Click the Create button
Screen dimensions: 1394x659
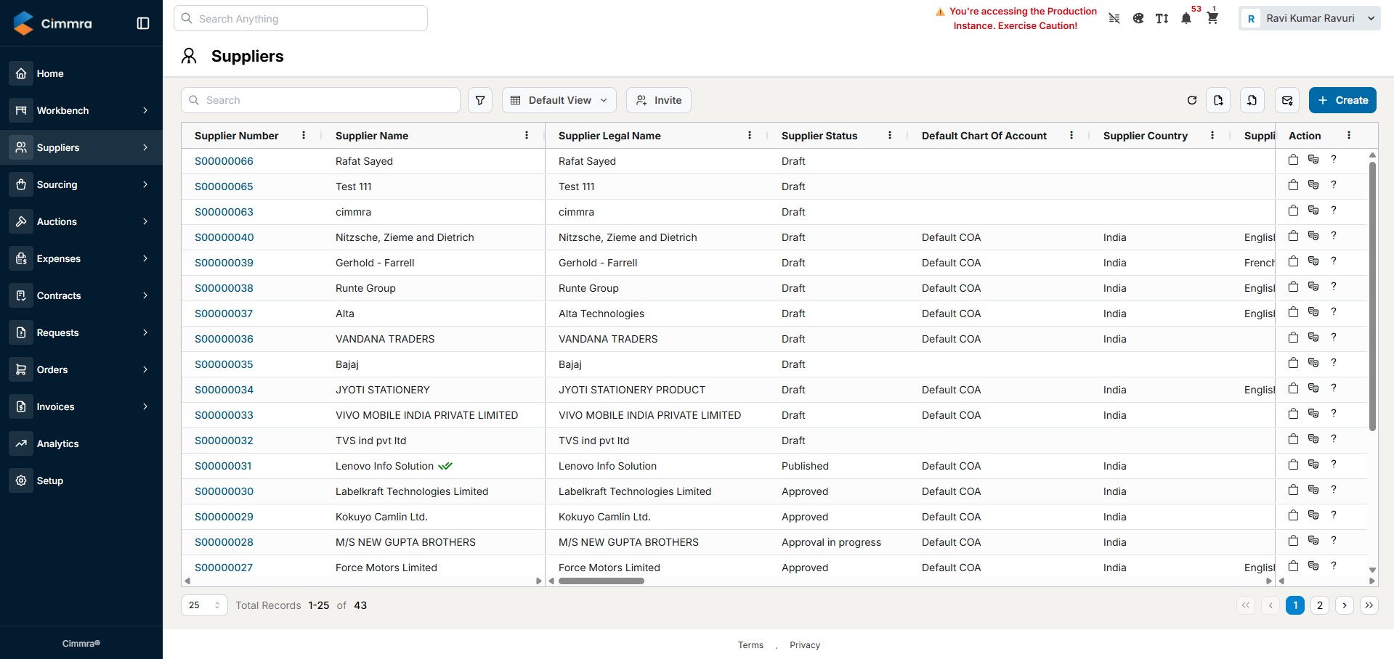coord(1342,100)
